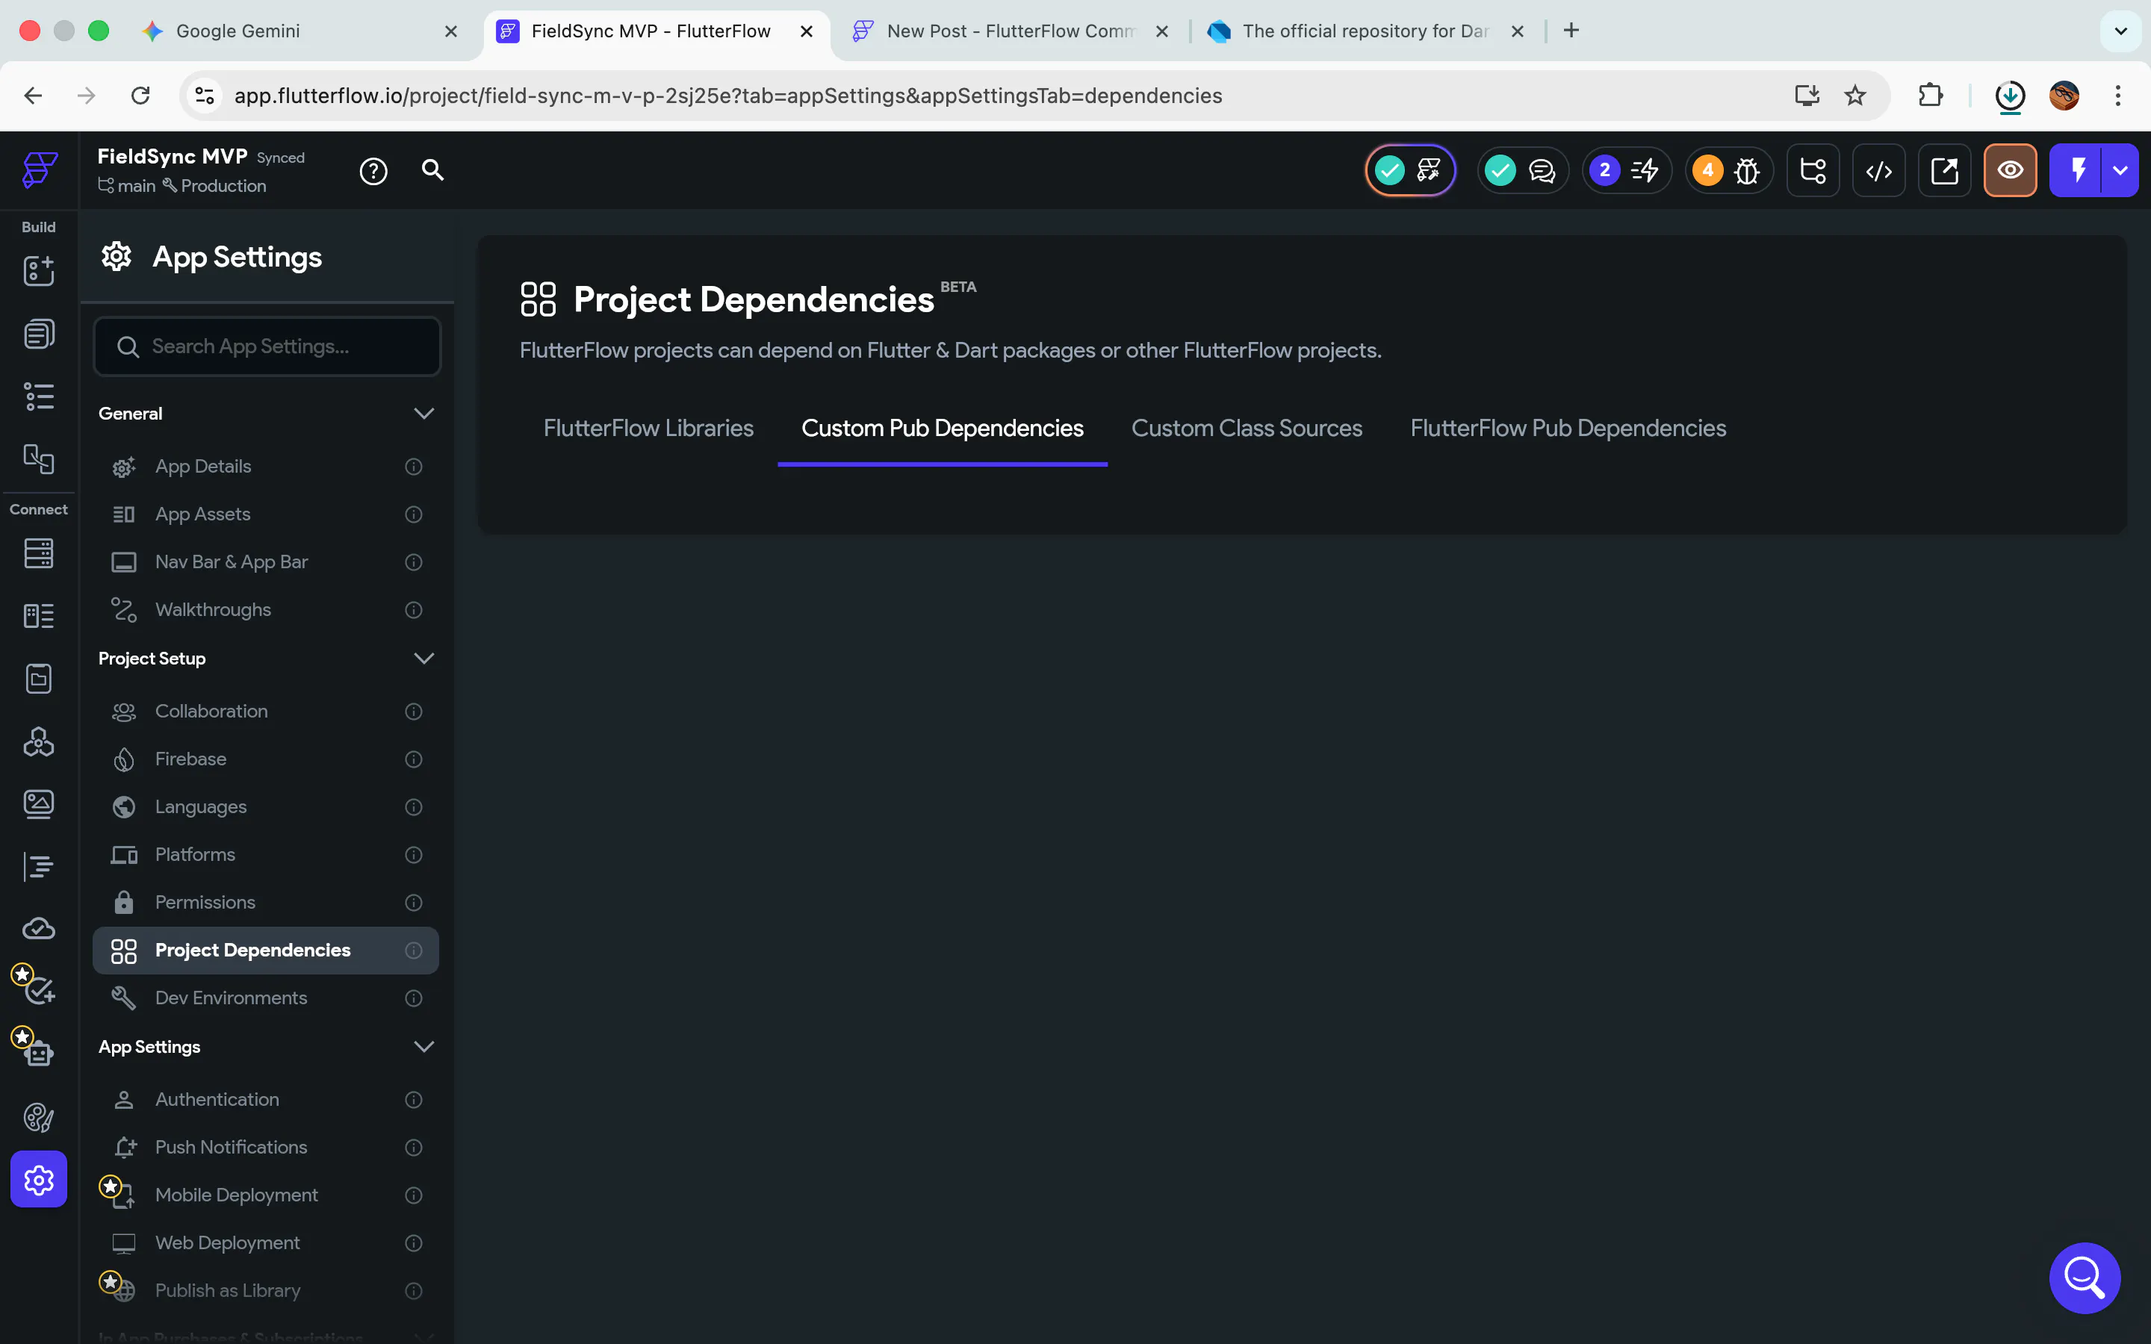This screenshot has height=1344, width=2151.
Task: Select the Custom Pub Dependencies tab
Action: pos(942,429)
